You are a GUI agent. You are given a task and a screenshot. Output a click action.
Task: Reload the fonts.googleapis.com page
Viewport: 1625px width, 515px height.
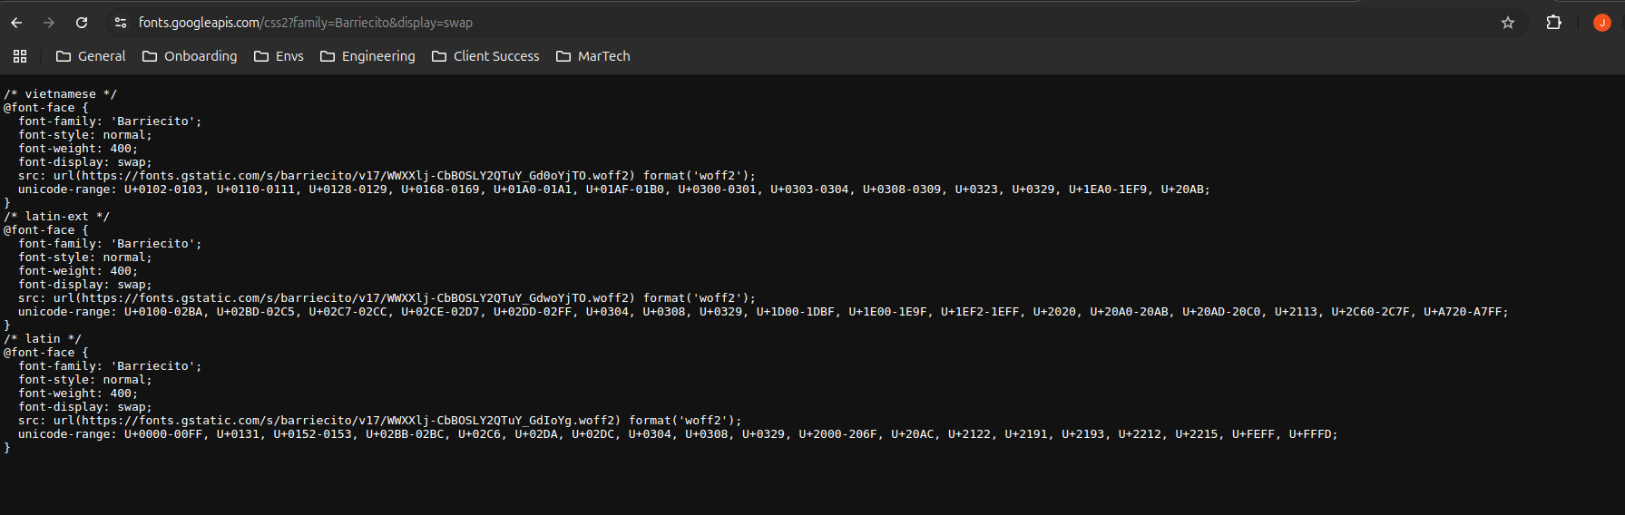click(82, 23)
